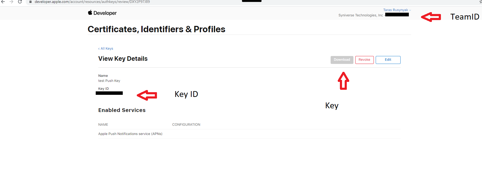The height and width of the screenshot is (178, 482).
Task: Reload the page with the refresh icon
Action: (x=20, y=2)
